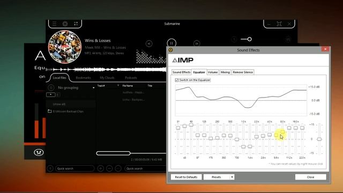Expand the Presets dropdown arrow
Image resolution: width=343 pixels, height=193 pixels.
click(x=232, y=177)
